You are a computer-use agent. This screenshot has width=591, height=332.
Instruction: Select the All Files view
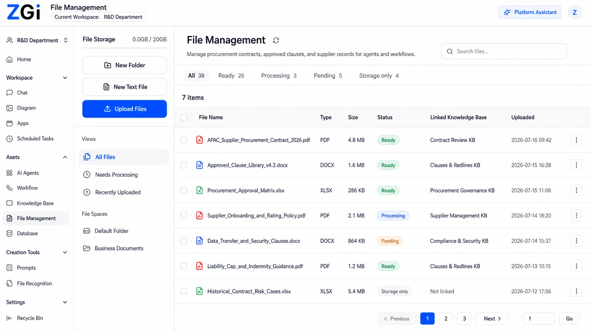124,157
